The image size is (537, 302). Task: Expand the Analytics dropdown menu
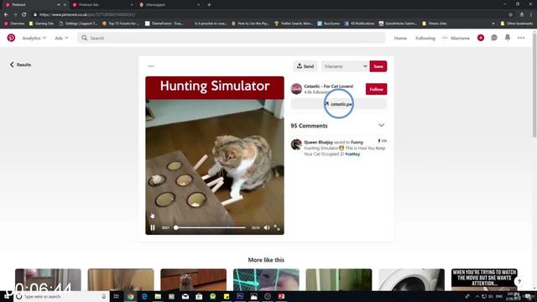pos(34,38)
